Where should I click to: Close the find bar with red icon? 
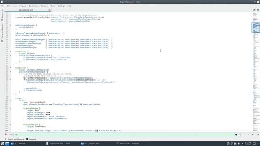(x=6, y=135)
